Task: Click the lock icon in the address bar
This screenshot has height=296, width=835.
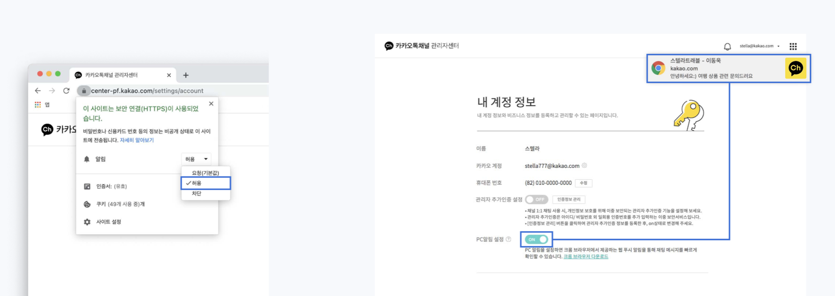Action: (84, 91)
